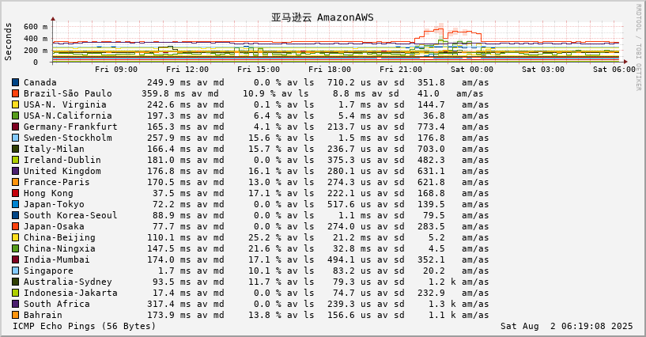The image size is (646, 337).
Task: Click the 'Australia-Sydney' legend name
Action: [x=67, y=282]
